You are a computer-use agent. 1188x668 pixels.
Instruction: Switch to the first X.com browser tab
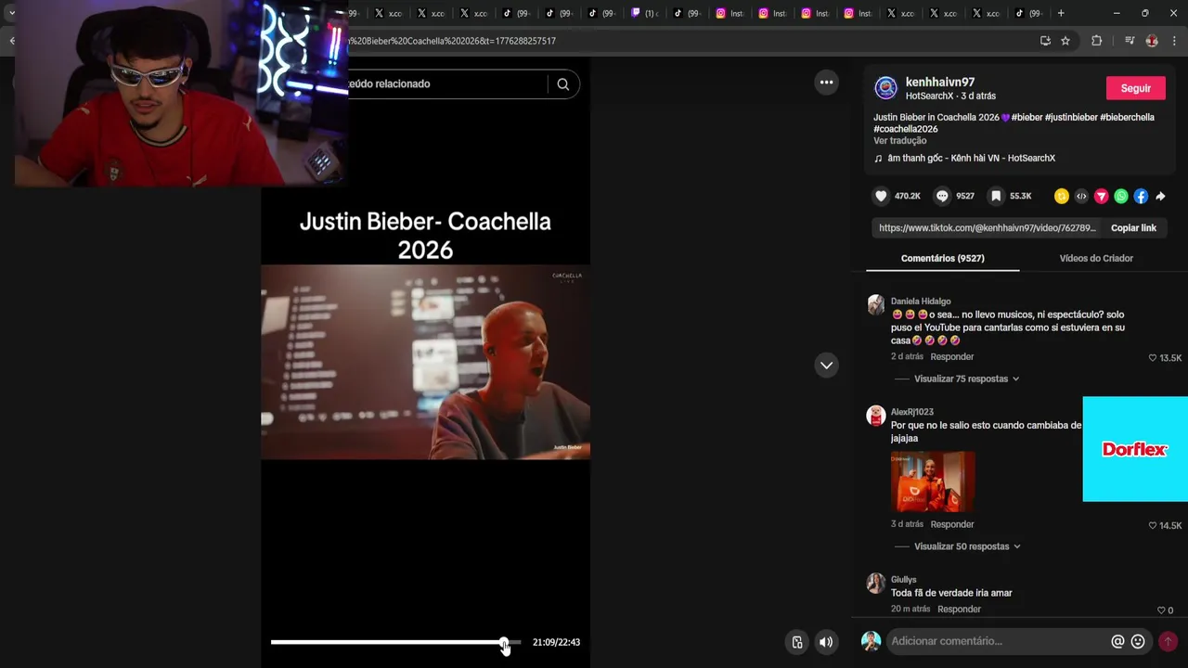pos(388,13)
